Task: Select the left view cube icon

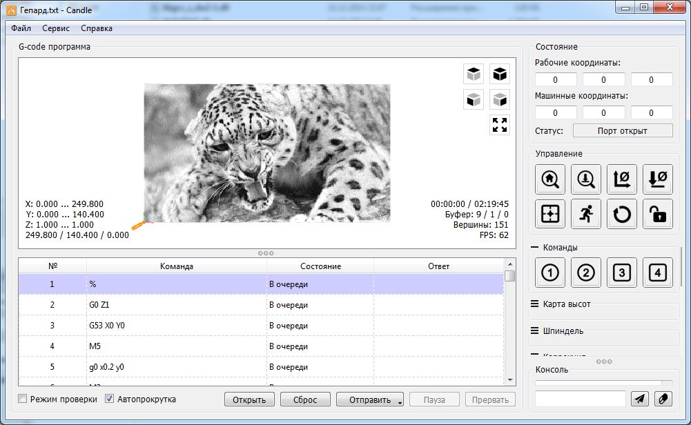Action: point(500,99)
